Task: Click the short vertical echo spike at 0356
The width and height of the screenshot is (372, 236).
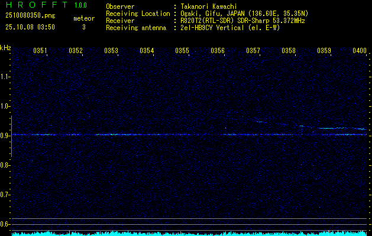Action: 225,128
